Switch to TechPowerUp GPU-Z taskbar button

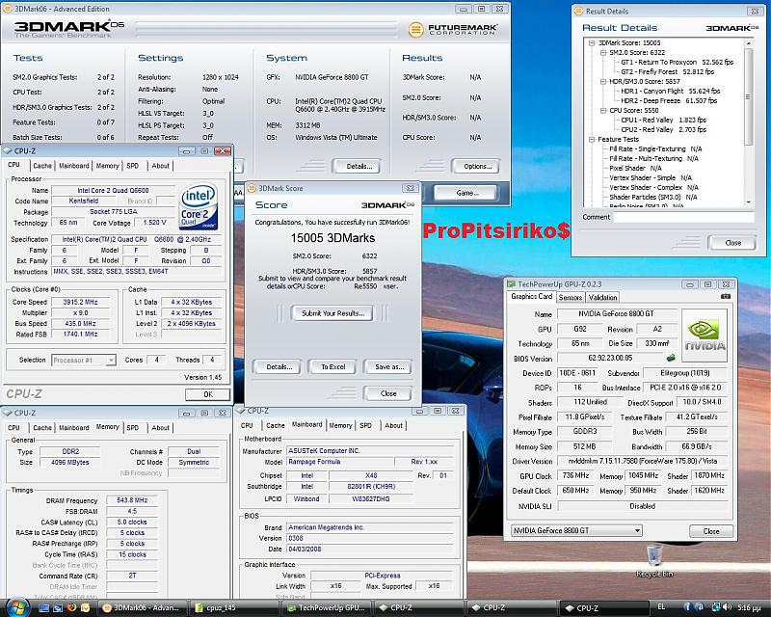(328, 607)
